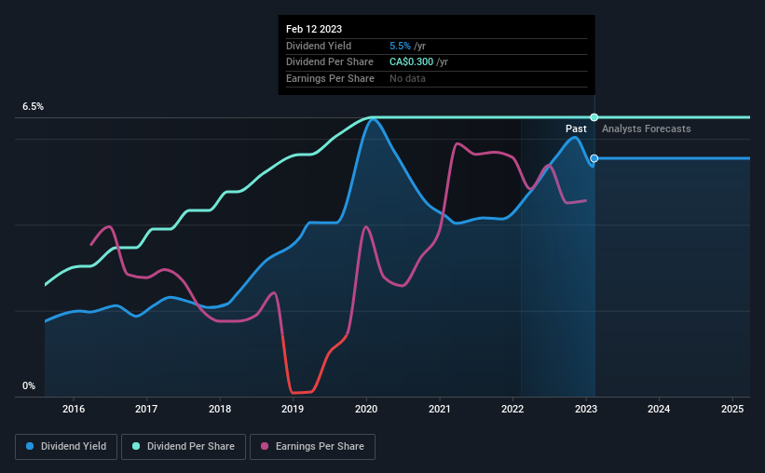Select the 2022 x-axis label
This screenshot has height=473, width=765.
[x=512, y=409]
